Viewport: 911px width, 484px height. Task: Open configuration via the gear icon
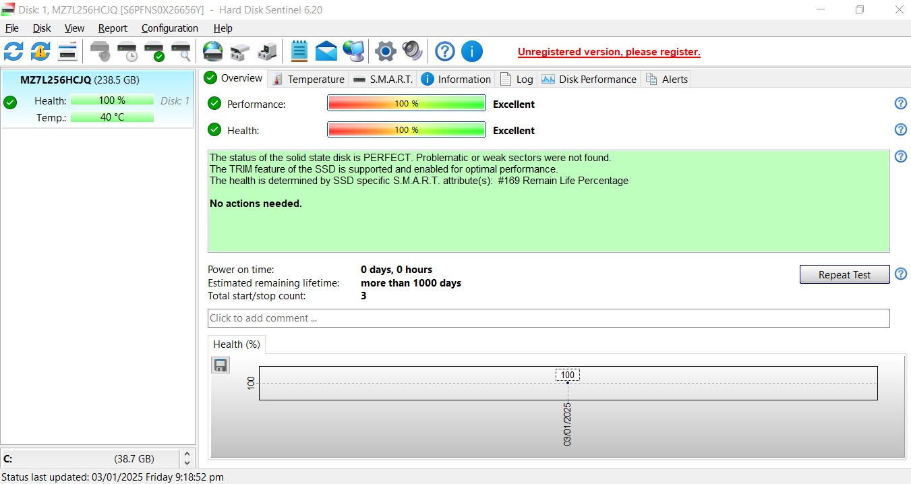pyautogui.click(x=385, y=51)
